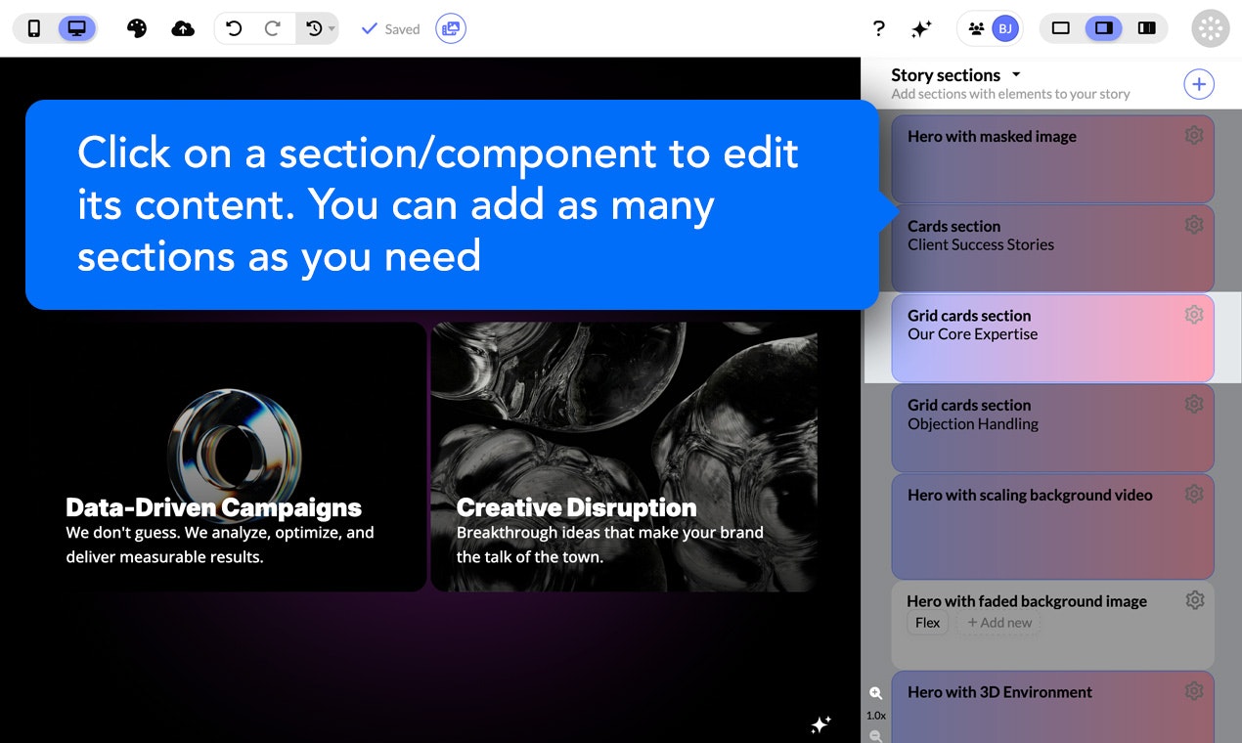
Task: Click Add new in faded background section
Action: [999, 623]
